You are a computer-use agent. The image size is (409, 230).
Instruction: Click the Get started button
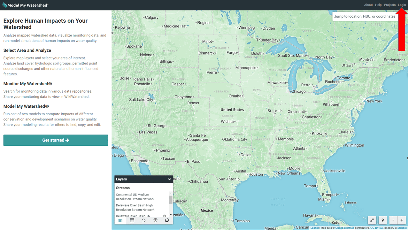pyautogui.click(x=55, y=140)
